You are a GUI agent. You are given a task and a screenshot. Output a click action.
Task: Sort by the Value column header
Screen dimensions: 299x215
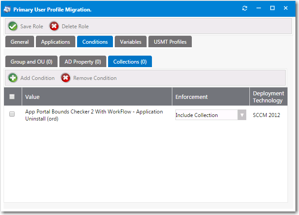pos(32,97)
